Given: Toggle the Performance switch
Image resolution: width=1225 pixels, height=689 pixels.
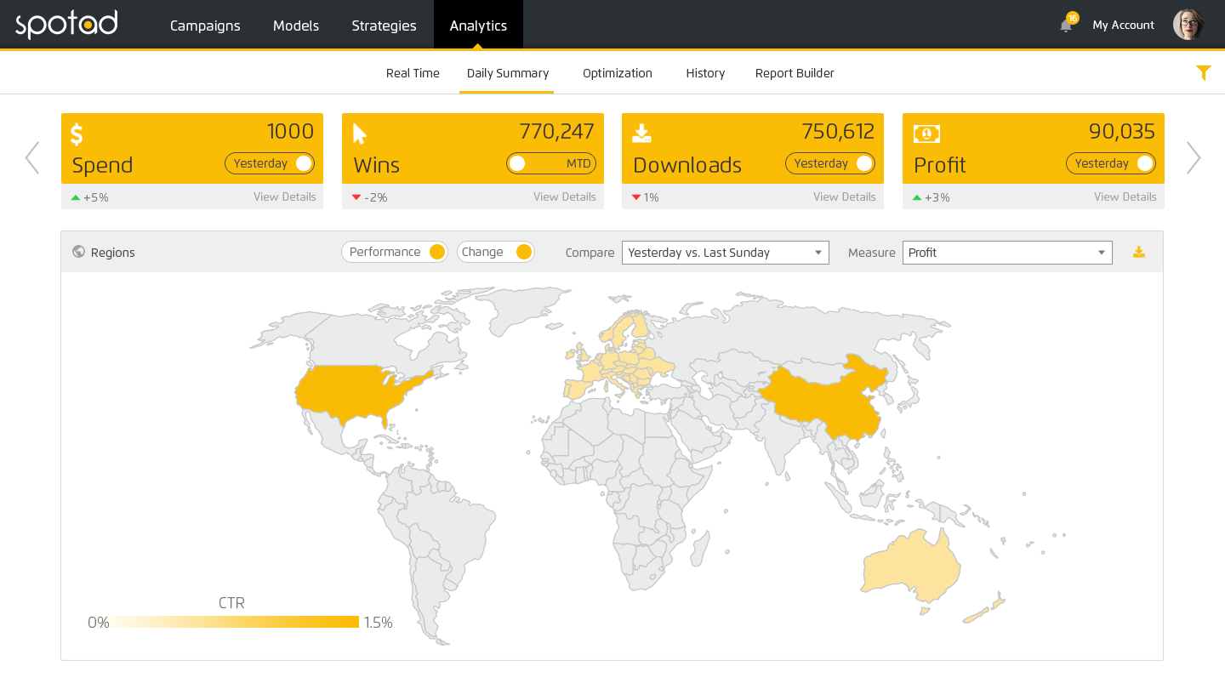Looking at the screenshot, I should coord(395,252).
